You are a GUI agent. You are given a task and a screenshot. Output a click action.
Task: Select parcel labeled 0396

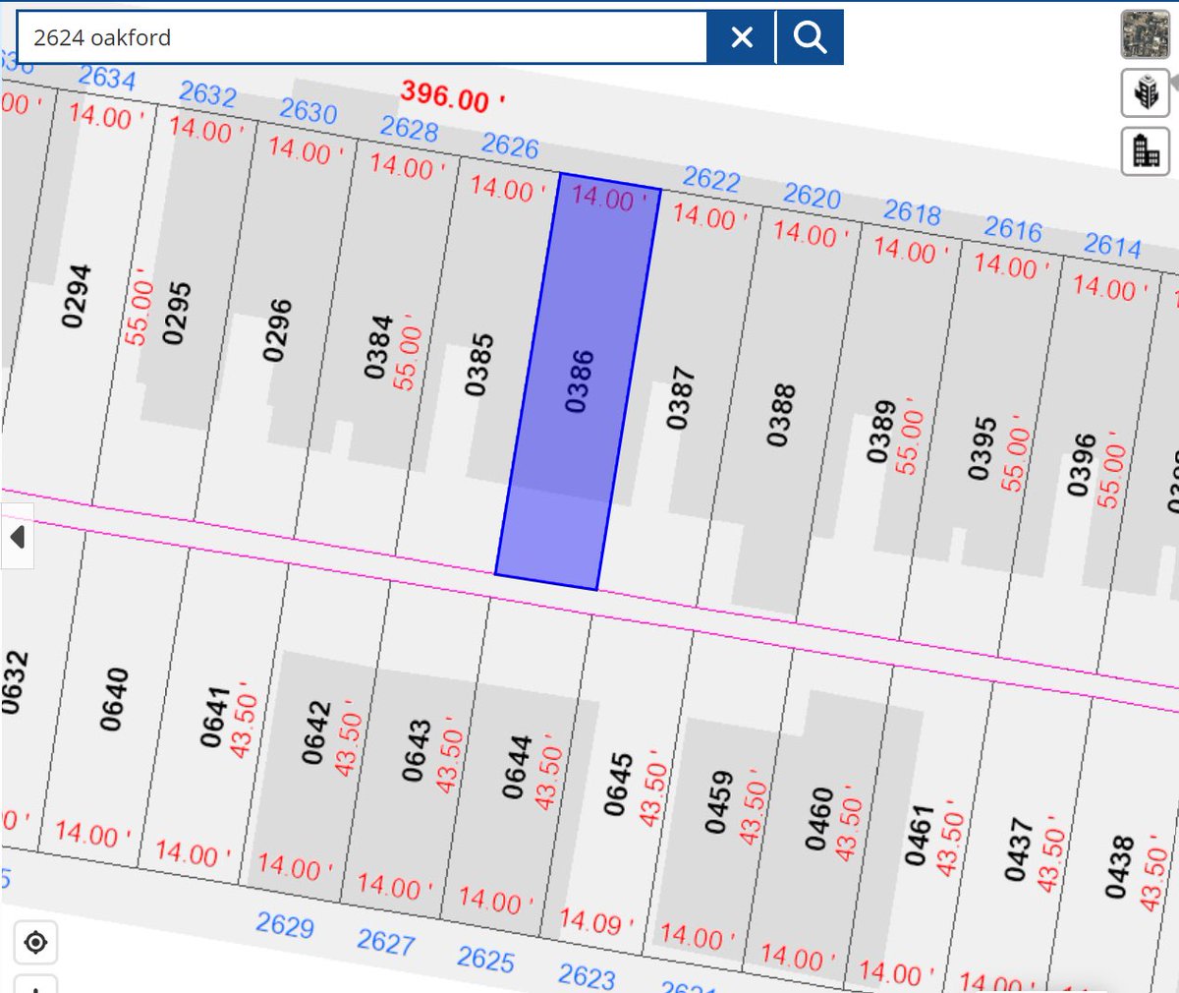[1083, 465]
